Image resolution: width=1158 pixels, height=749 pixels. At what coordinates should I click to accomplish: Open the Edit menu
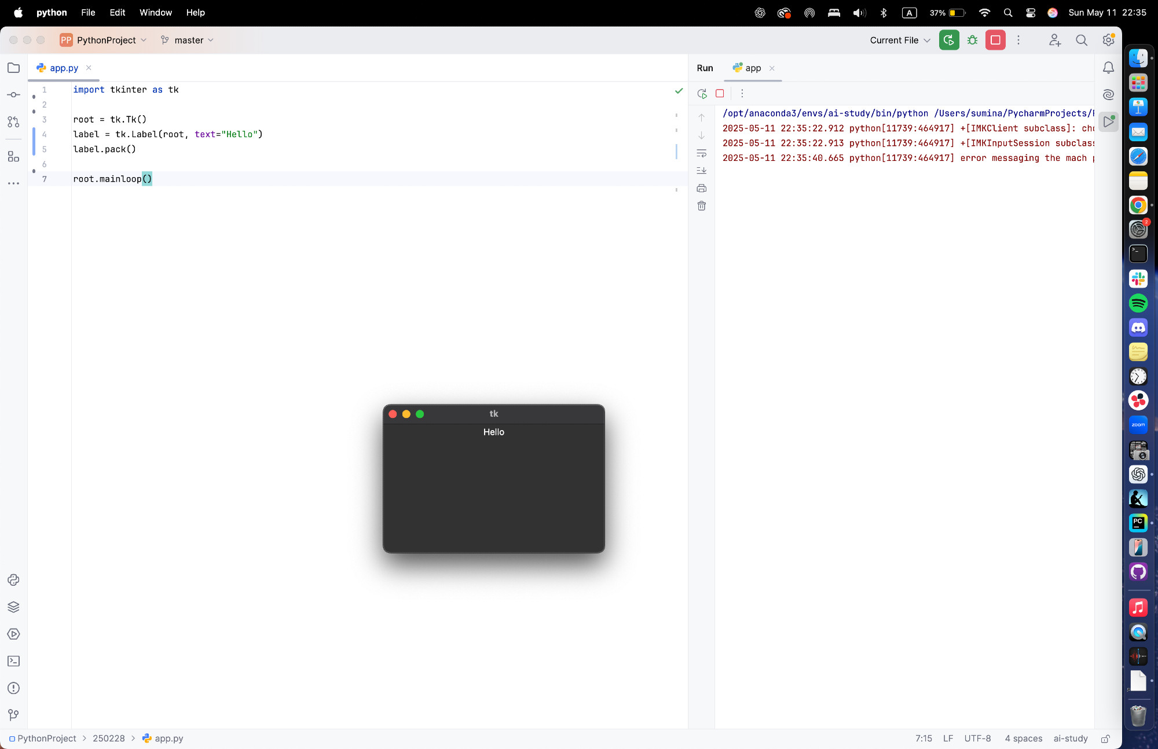[118, 12]
